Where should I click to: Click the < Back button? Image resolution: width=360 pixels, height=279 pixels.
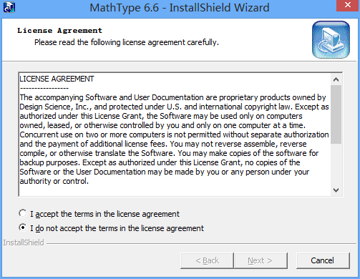pyautogui.click(x=207, y=260)
